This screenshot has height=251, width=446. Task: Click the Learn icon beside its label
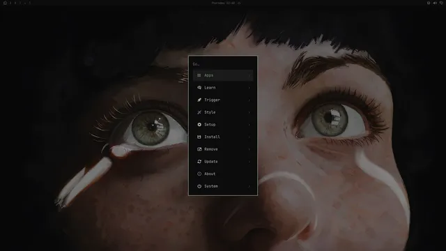pyautogui.click(x=199, y=88)
